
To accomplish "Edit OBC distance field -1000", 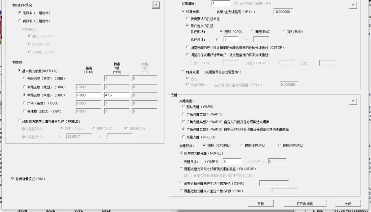I will point(89,95).
